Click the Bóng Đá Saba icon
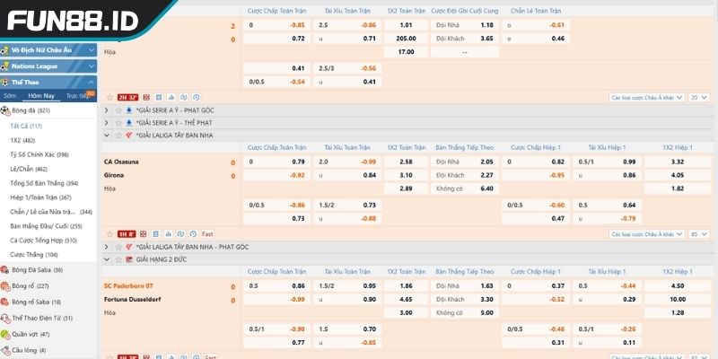 click(5, 270)
